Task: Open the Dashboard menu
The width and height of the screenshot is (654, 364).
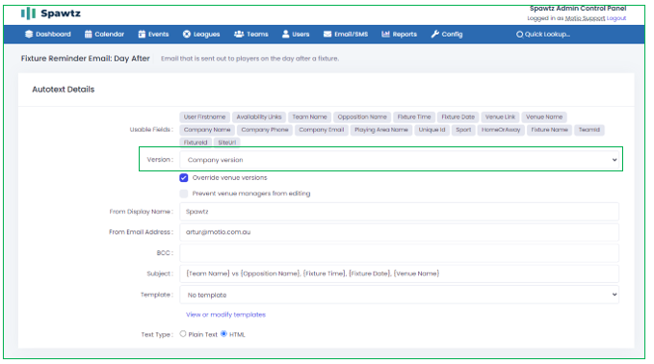Action: 48,35
